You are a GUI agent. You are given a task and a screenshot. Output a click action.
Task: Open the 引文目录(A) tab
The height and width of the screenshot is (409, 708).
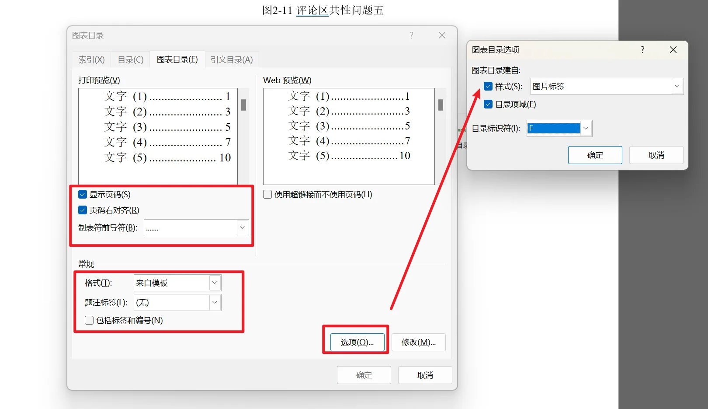click(232, 59)
